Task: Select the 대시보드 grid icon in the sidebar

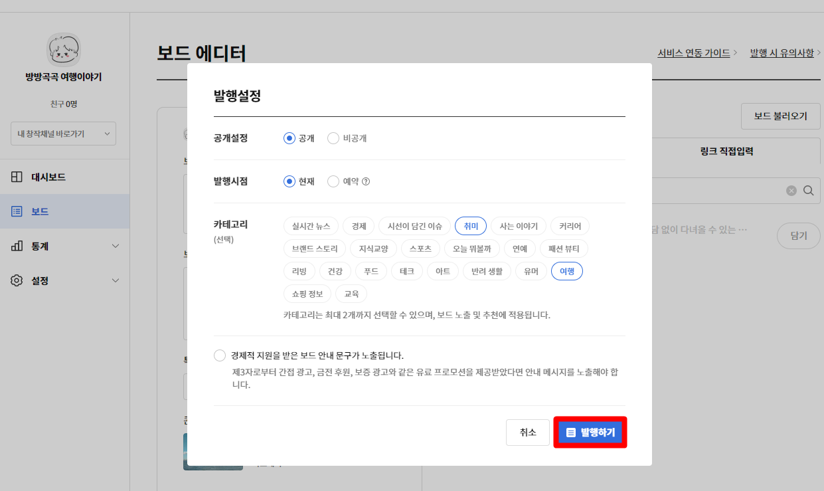Action: [18, 176]
